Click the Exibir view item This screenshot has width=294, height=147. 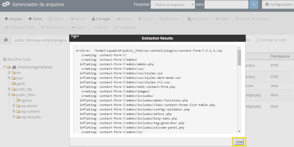[x=78, y=27]
